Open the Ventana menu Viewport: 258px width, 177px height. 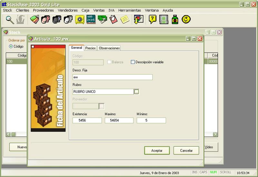point(152,10)
